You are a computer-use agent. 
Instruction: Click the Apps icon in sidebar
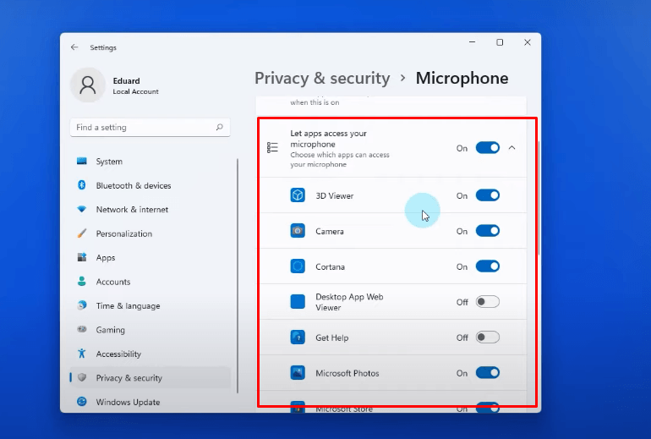(82, 257)
